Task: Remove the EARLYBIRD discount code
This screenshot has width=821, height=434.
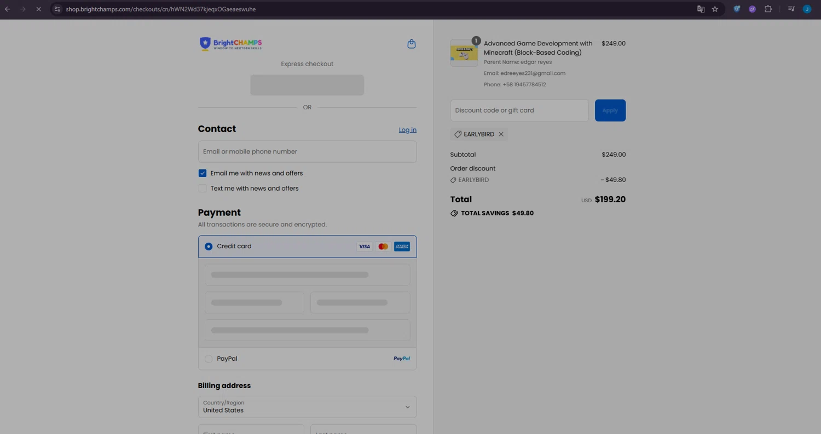Action: 501,134
